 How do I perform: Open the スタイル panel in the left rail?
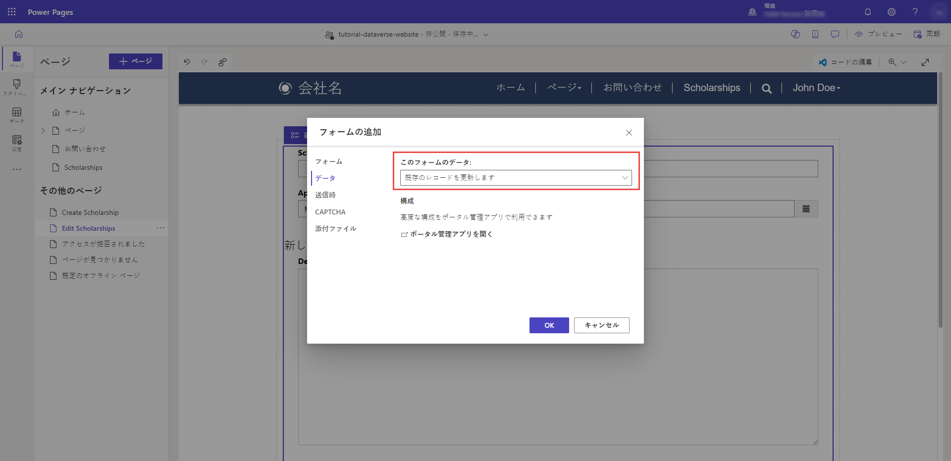tap(16, 87)
